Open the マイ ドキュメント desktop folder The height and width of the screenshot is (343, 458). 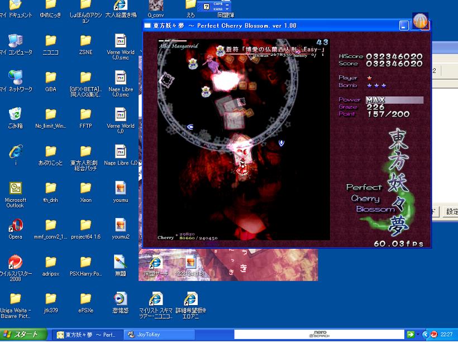pos(15,9)
